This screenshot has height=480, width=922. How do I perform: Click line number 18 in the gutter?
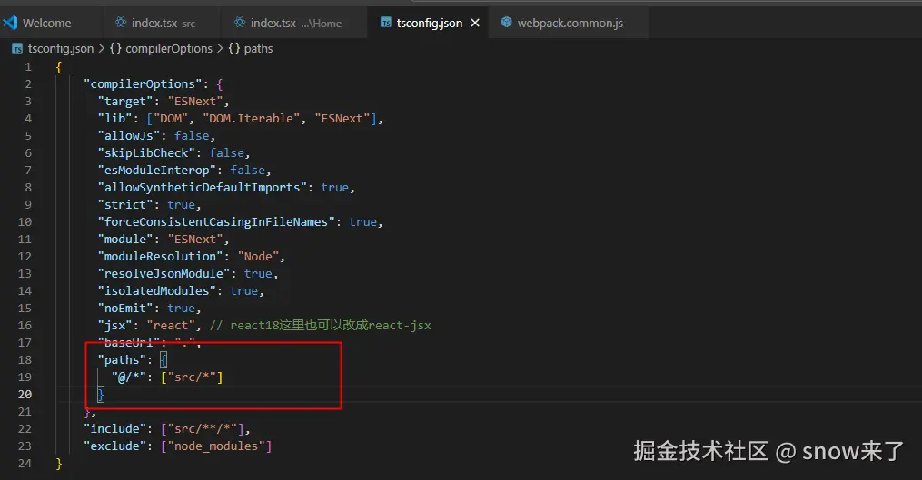(25, 359)
